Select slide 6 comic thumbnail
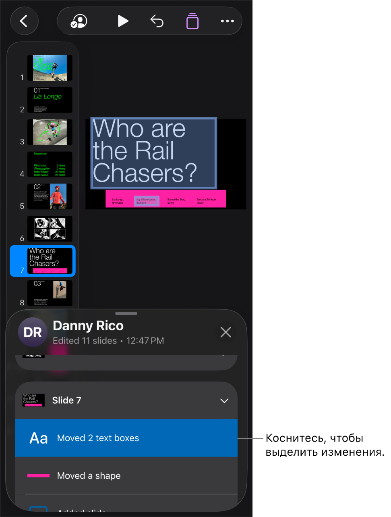391x517 pixels. point(50,229)
